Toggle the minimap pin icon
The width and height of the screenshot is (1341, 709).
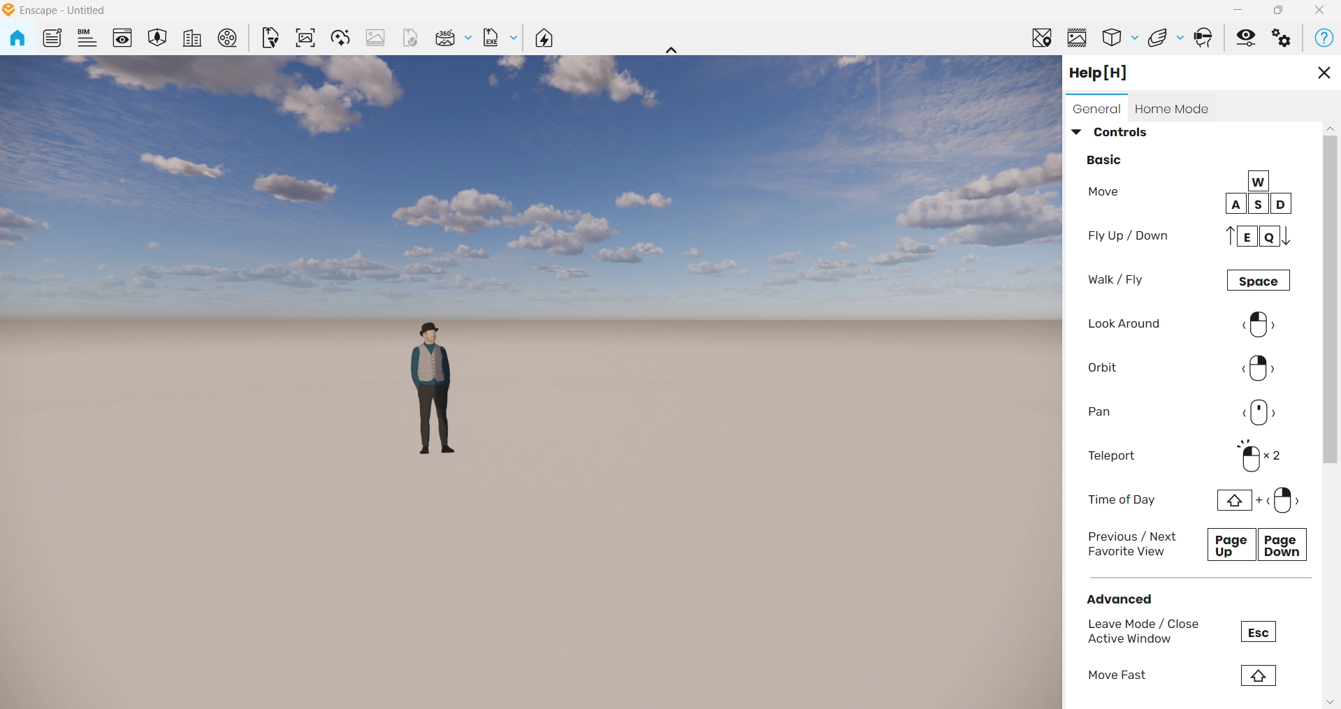1042,38
